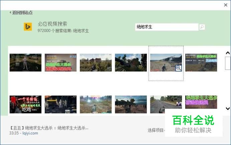
Task: Go back via 返回到站点 link
Action: click(x=21, y=13)
